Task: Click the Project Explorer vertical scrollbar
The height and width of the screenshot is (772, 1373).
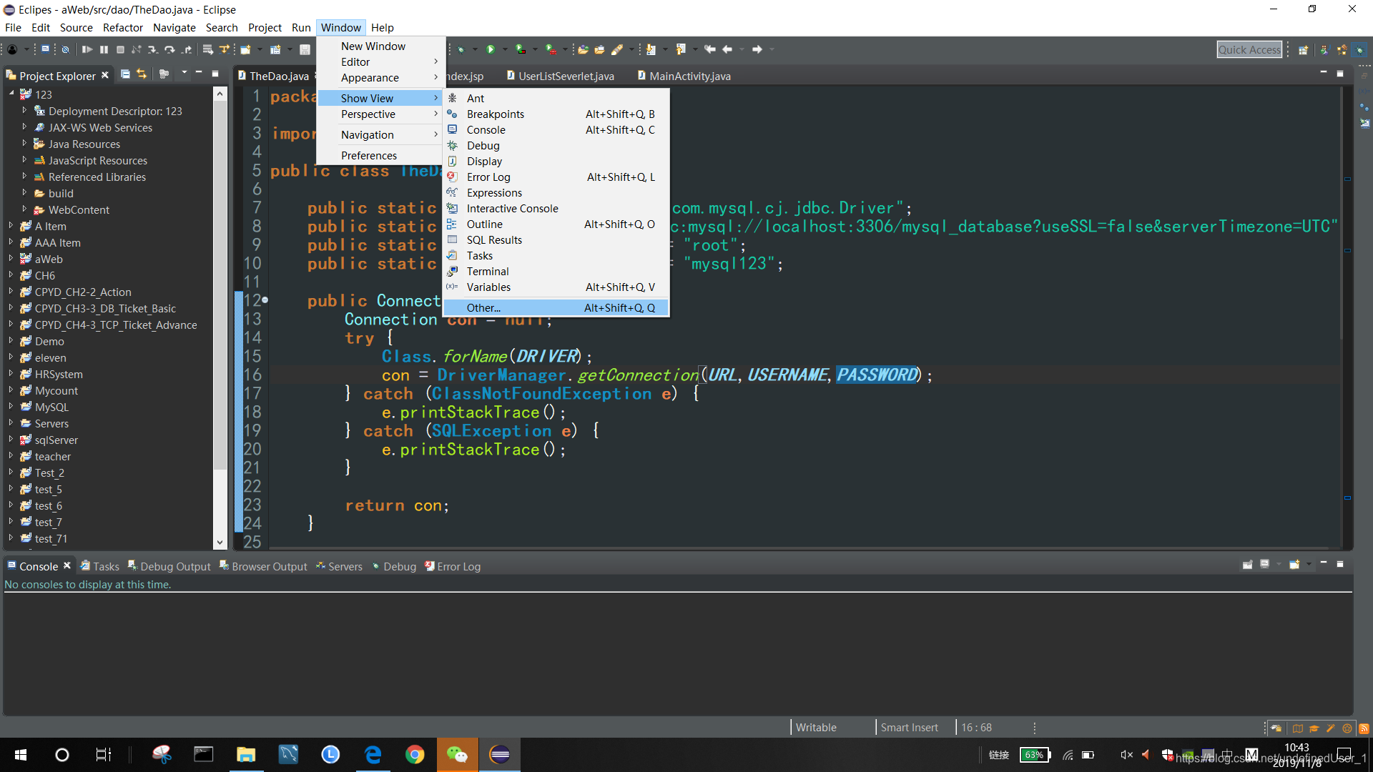Action: pos(220,286)
